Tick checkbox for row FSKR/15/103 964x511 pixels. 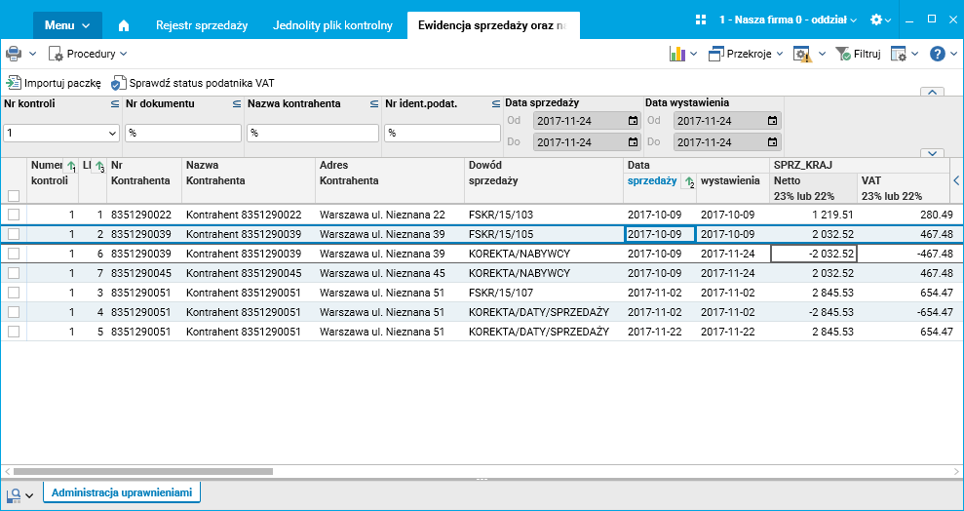pos(14,215)
